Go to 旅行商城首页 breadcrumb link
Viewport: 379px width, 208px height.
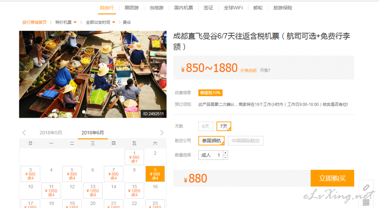34,22
